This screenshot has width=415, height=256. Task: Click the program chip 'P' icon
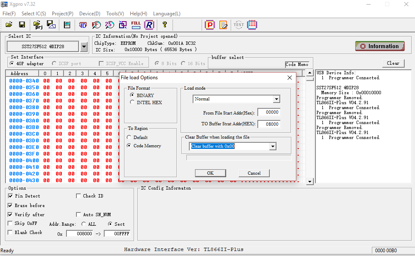pos(210,25)
